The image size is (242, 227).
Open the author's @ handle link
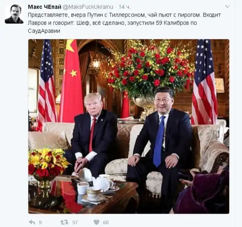click(88, 7)
